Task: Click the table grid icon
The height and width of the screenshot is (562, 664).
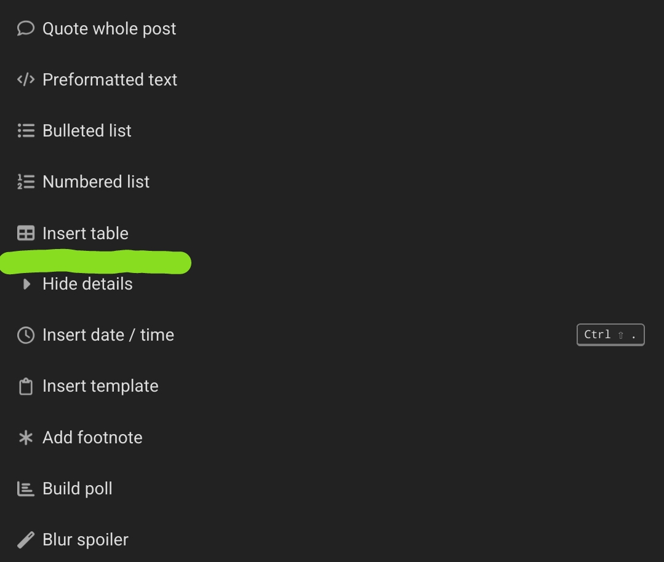Action: click(25, 234)
